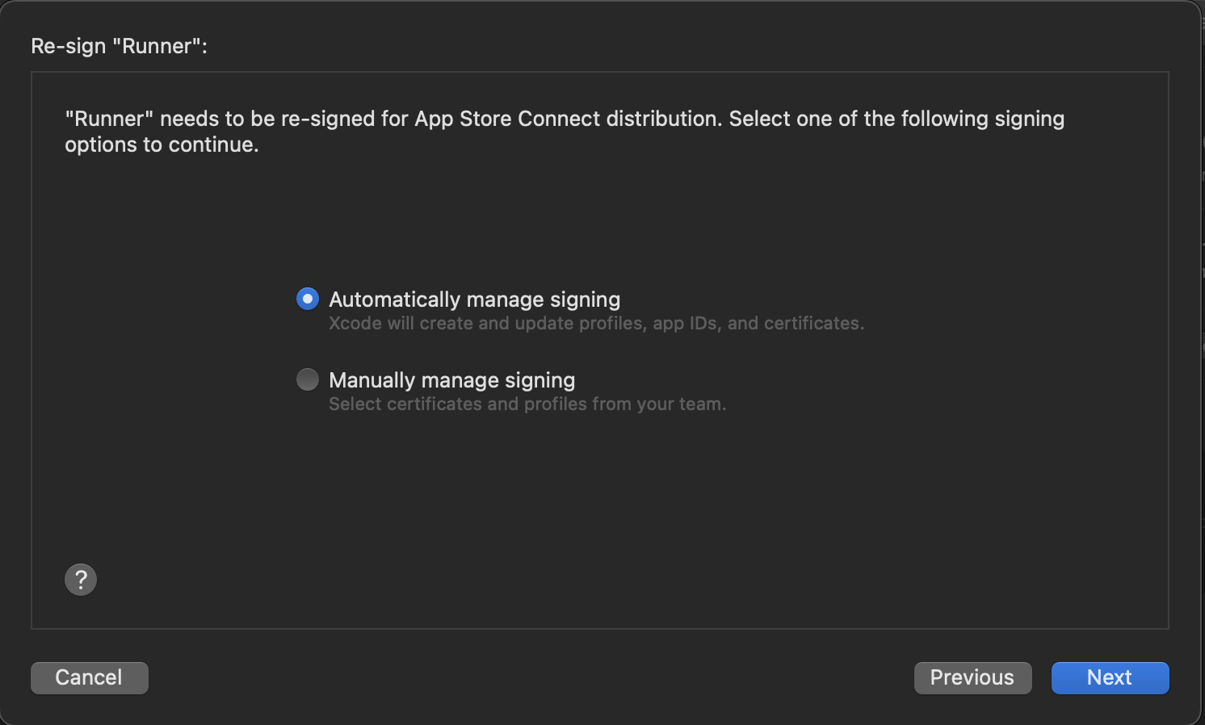This screenshot has width=1205, height=725.
Task: Open help via the question mark button
Action: point(81,580)
